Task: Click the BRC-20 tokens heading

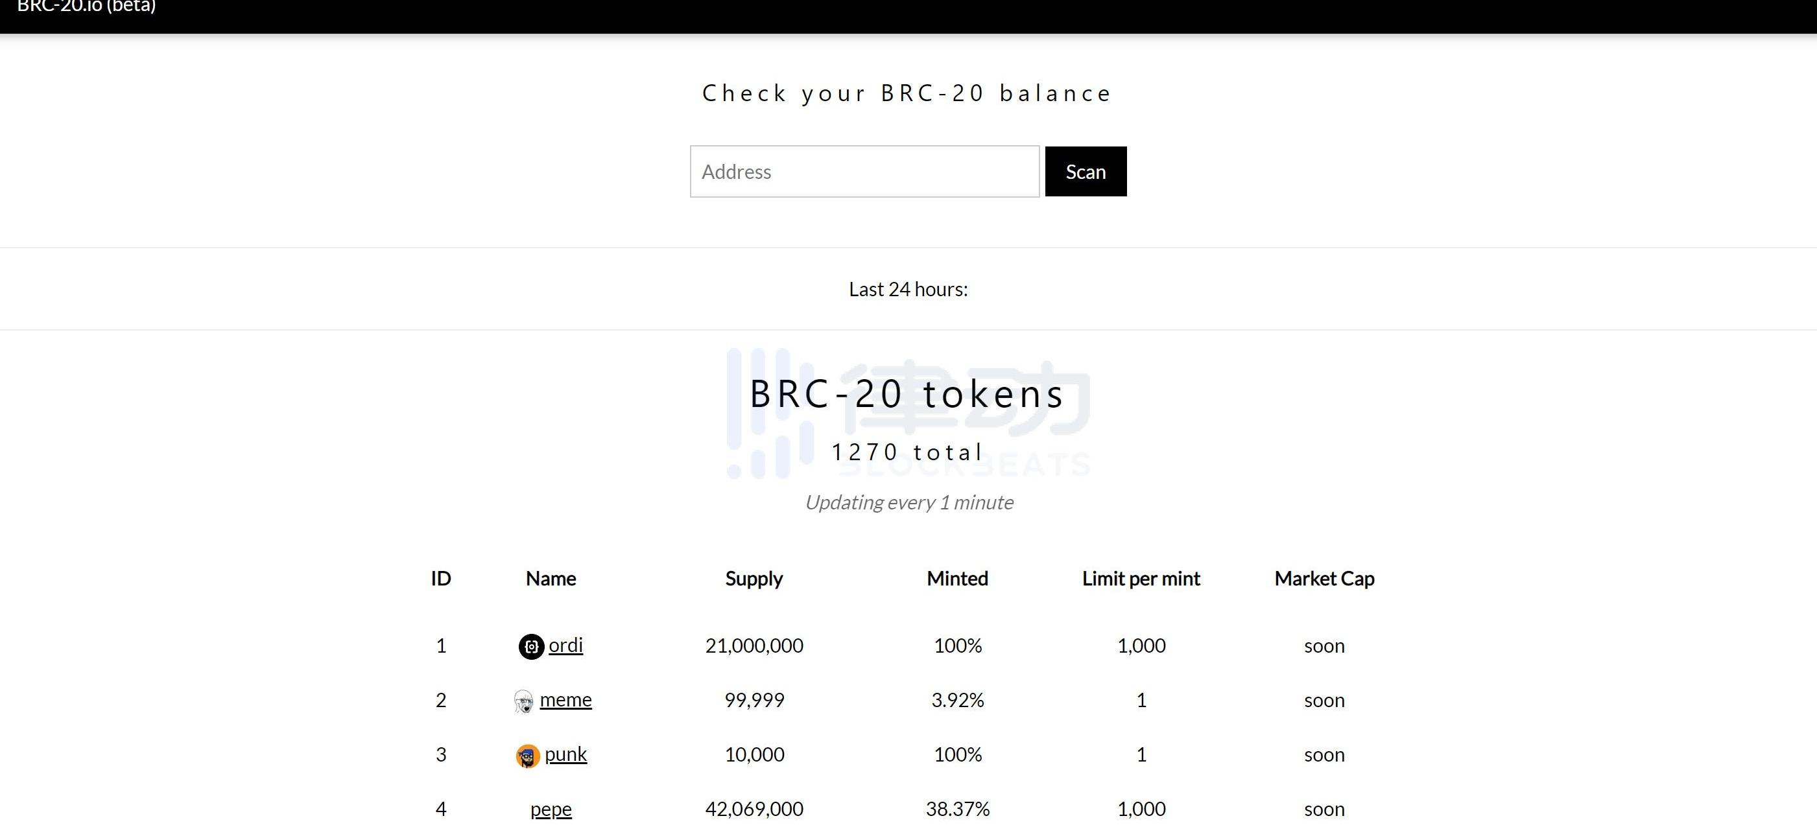Action: 908,393
